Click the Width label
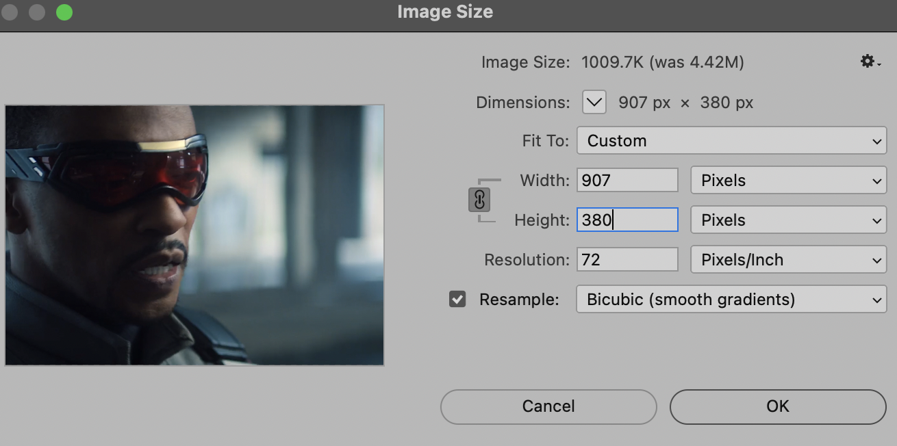Screen dimensions: 897x446 click(545, 181)
